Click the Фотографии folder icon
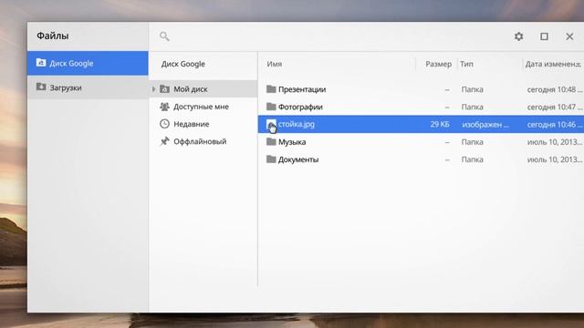 [x=271, y=107]
